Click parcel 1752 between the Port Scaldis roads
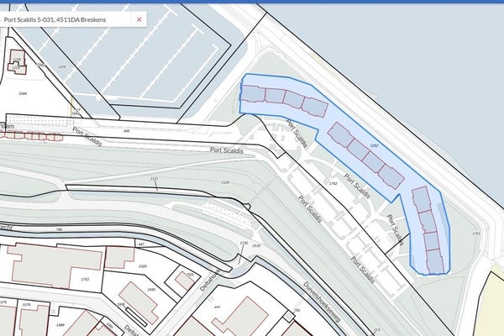 (x=333, y=183)
